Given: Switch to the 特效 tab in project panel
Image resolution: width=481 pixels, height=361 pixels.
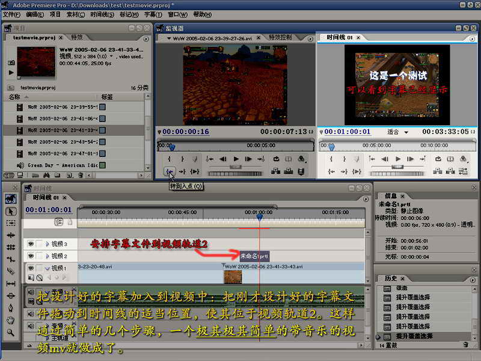Looking at the screenshot, I should pos(77,37).
